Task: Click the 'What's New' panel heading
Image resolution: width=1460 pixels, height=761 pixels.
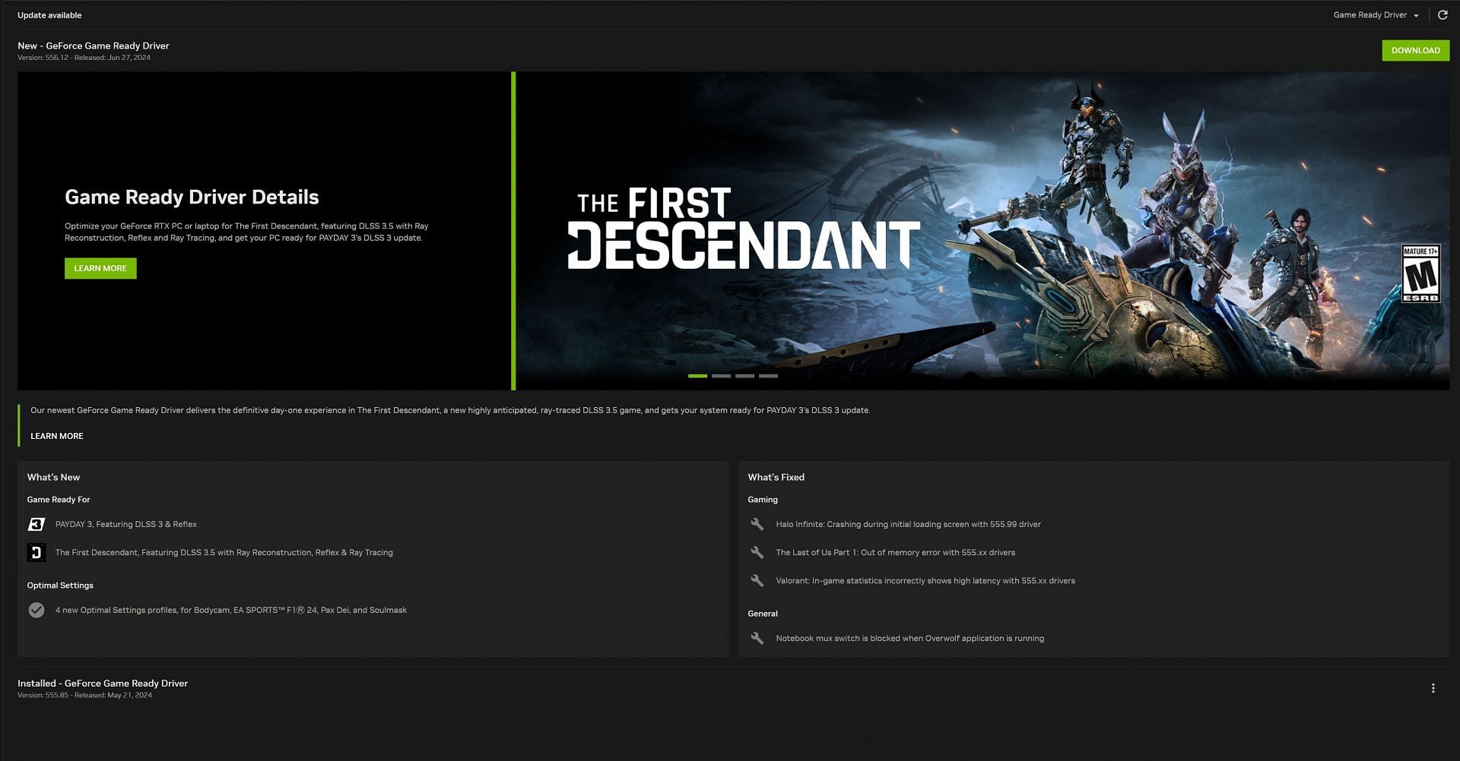Action: pyautogui.click(x=53, y=477)
